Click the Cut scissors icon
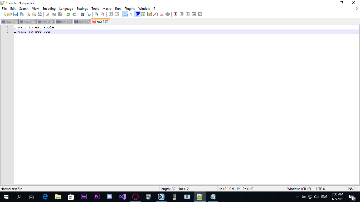This screenshot has height=202, width=360. tap(48, 14)
